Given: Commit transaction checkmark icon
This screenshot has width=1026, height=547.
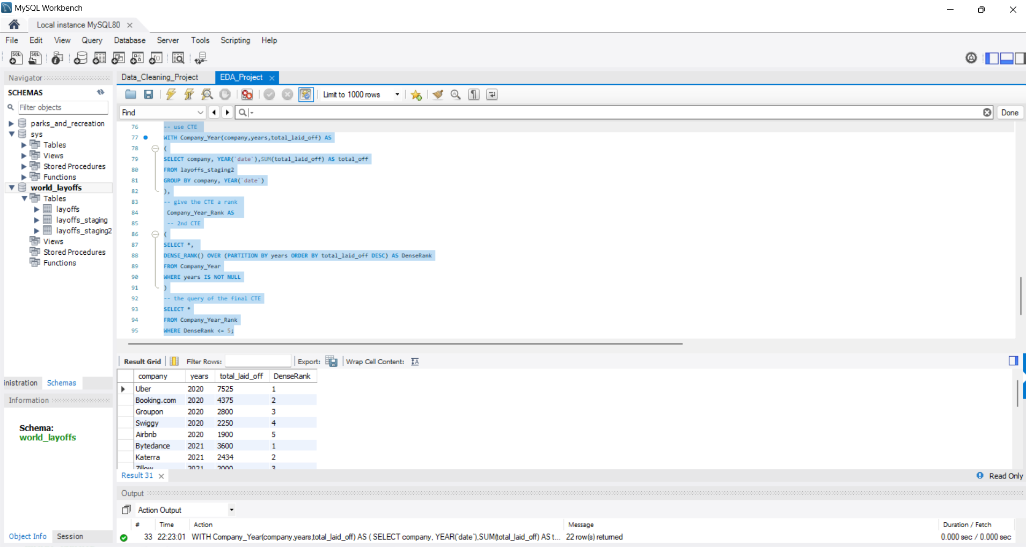Looking at the screenshot, I should [269, 94].
